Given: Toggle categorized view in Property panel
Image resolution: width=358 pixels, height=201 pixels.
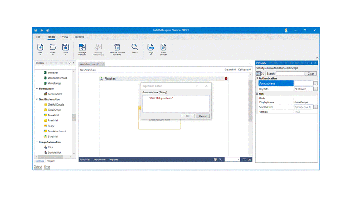Looking at the screenshot, I should (258, 74).
